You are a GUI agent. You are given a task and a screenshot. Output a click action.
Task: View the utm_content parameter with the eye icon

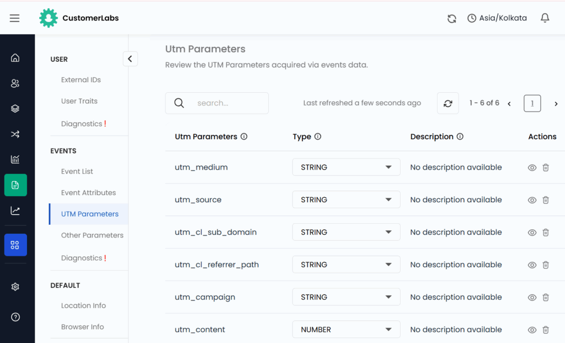[531, 329]
